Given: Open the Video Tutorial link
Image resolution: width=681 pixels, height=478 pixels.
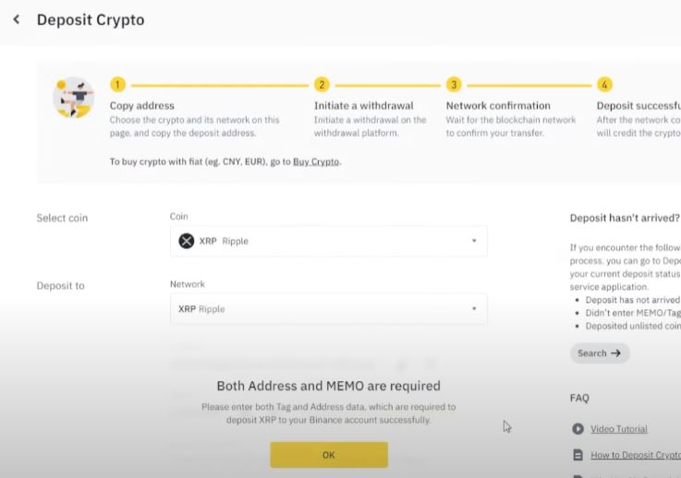Looking at the screenshot, I should coord(619,429).
